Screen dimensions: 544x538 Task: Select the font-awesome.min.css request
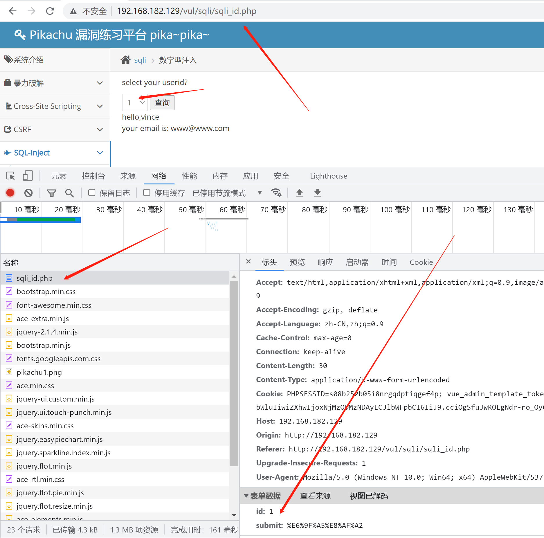pos(115,305)
